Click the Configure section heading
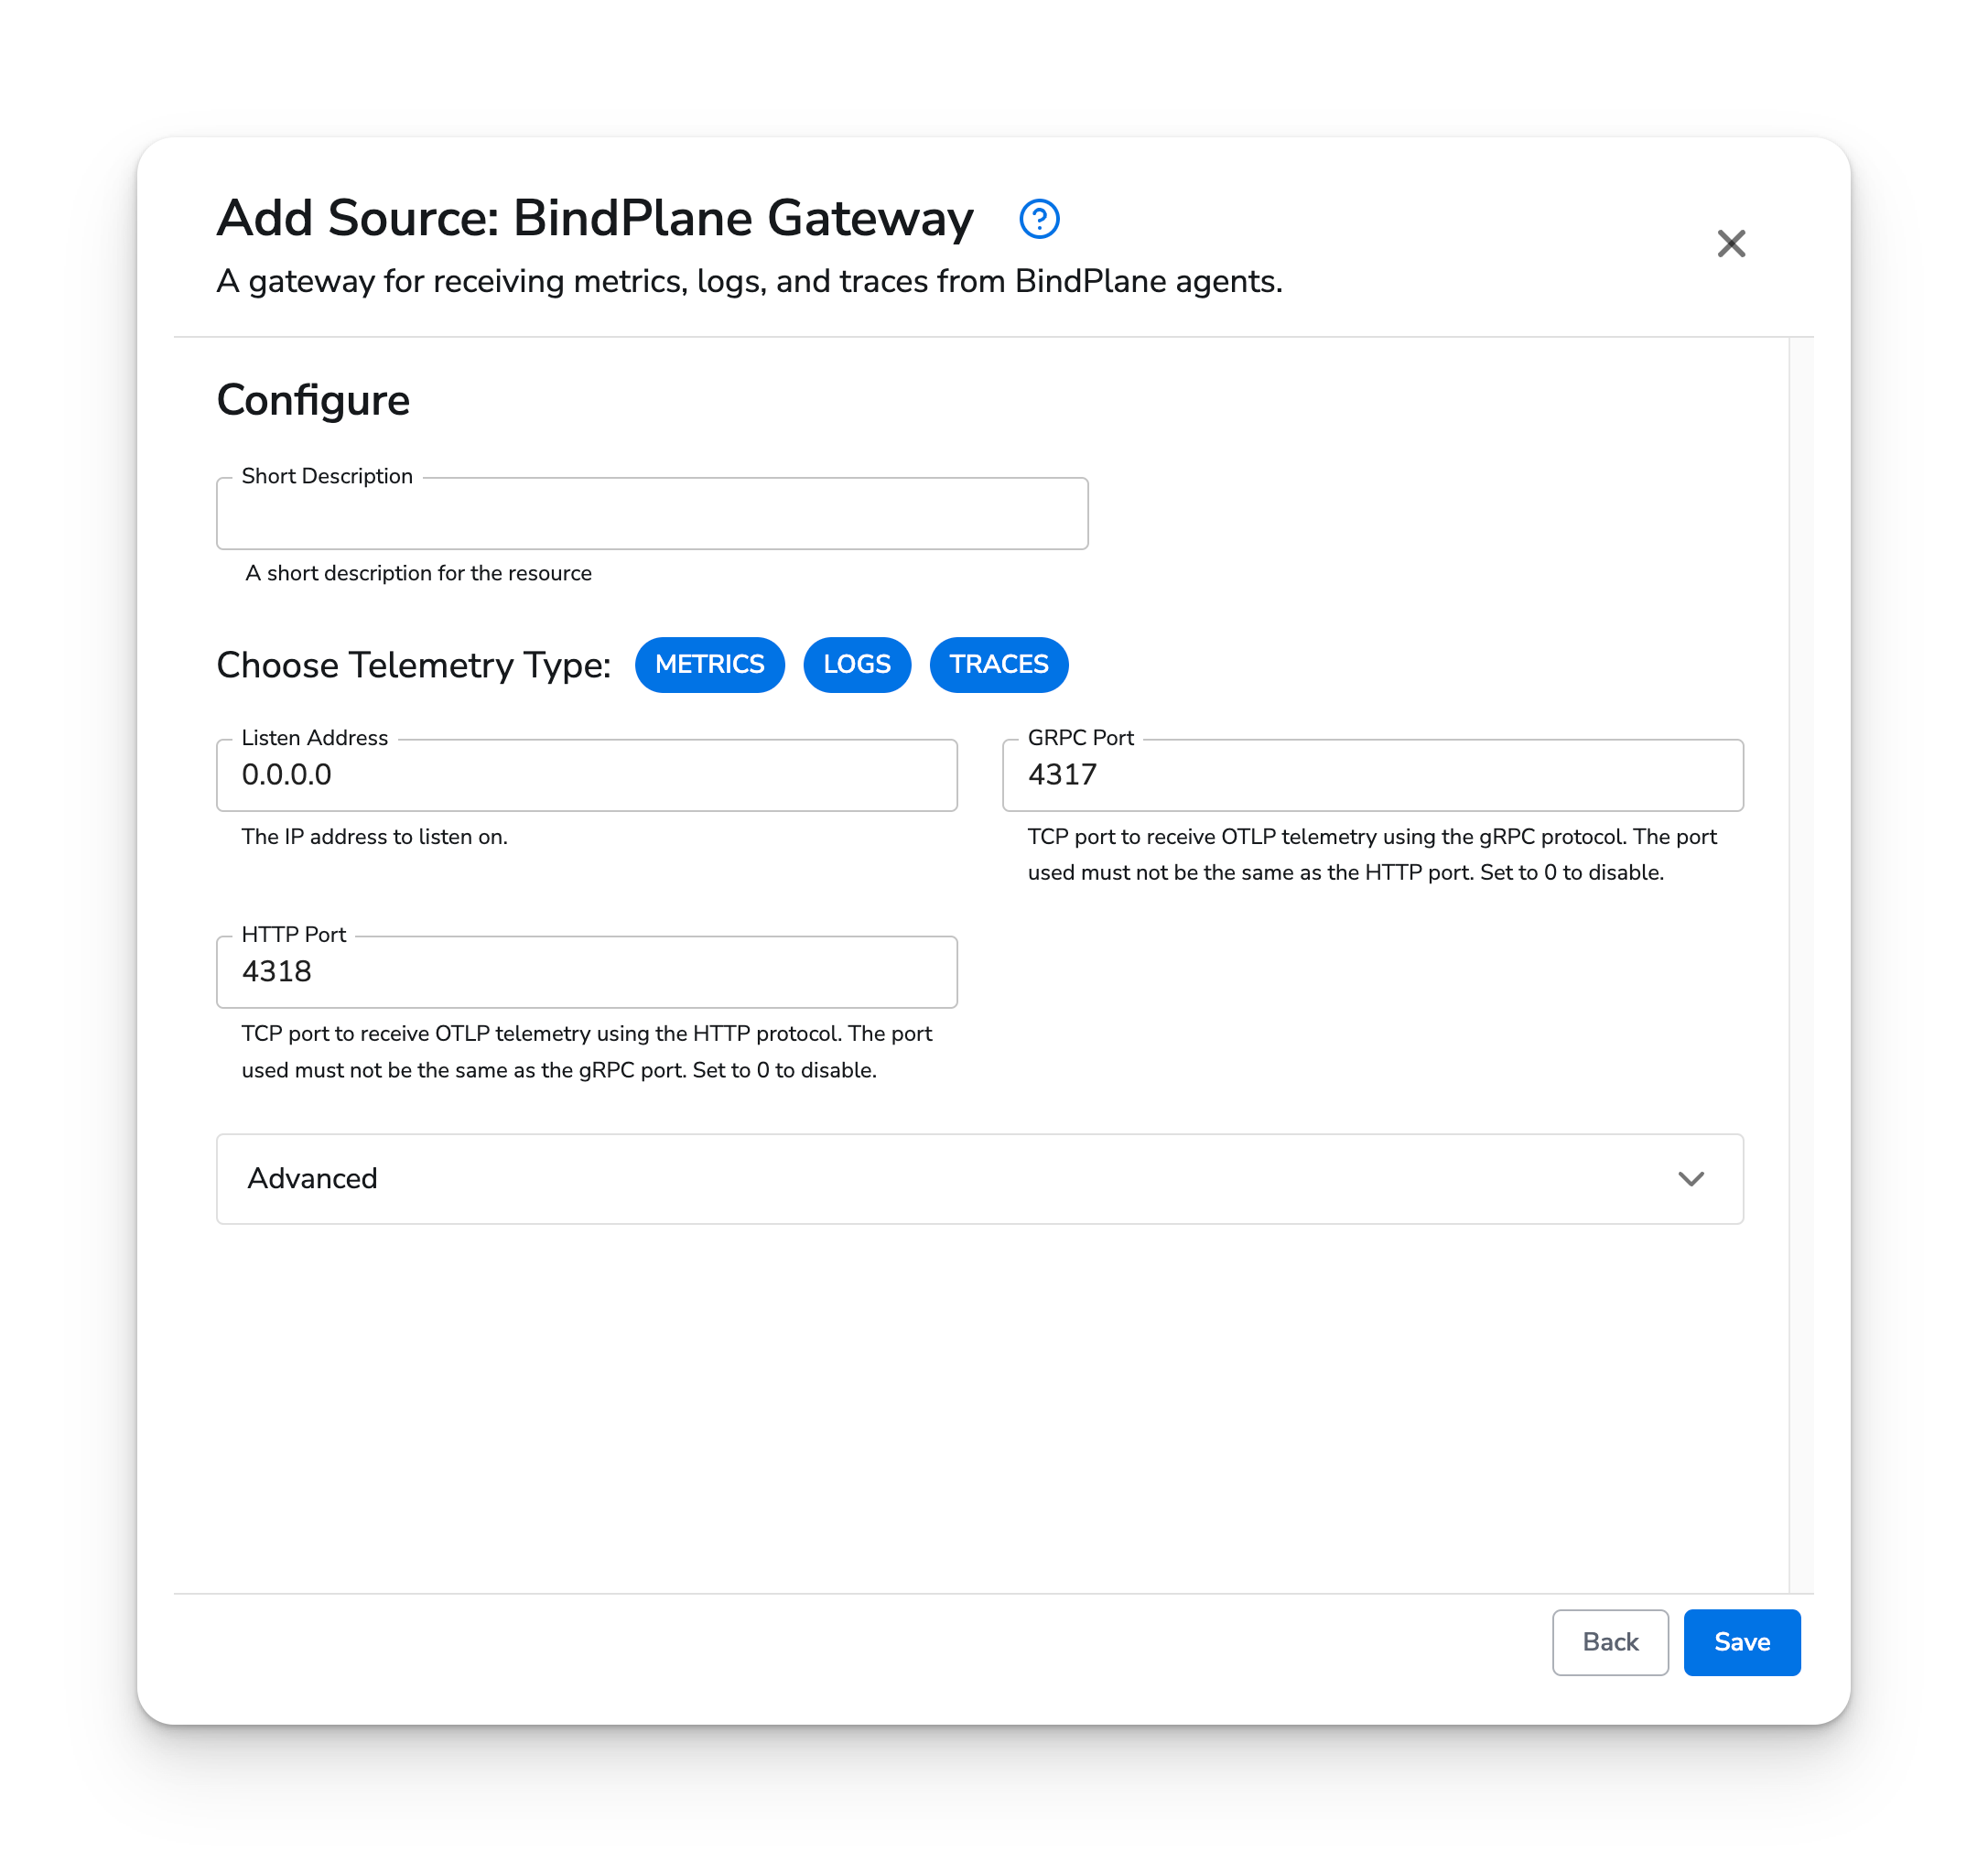1988x1862 pixels. [312, 399]
